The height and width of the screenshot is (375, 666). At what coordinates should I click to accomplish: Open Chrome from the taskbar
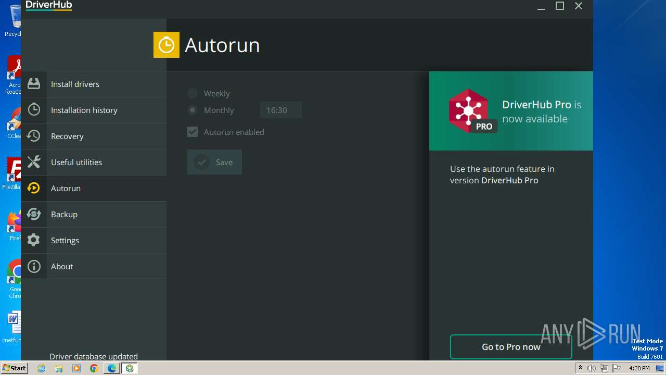pos(94,368)
